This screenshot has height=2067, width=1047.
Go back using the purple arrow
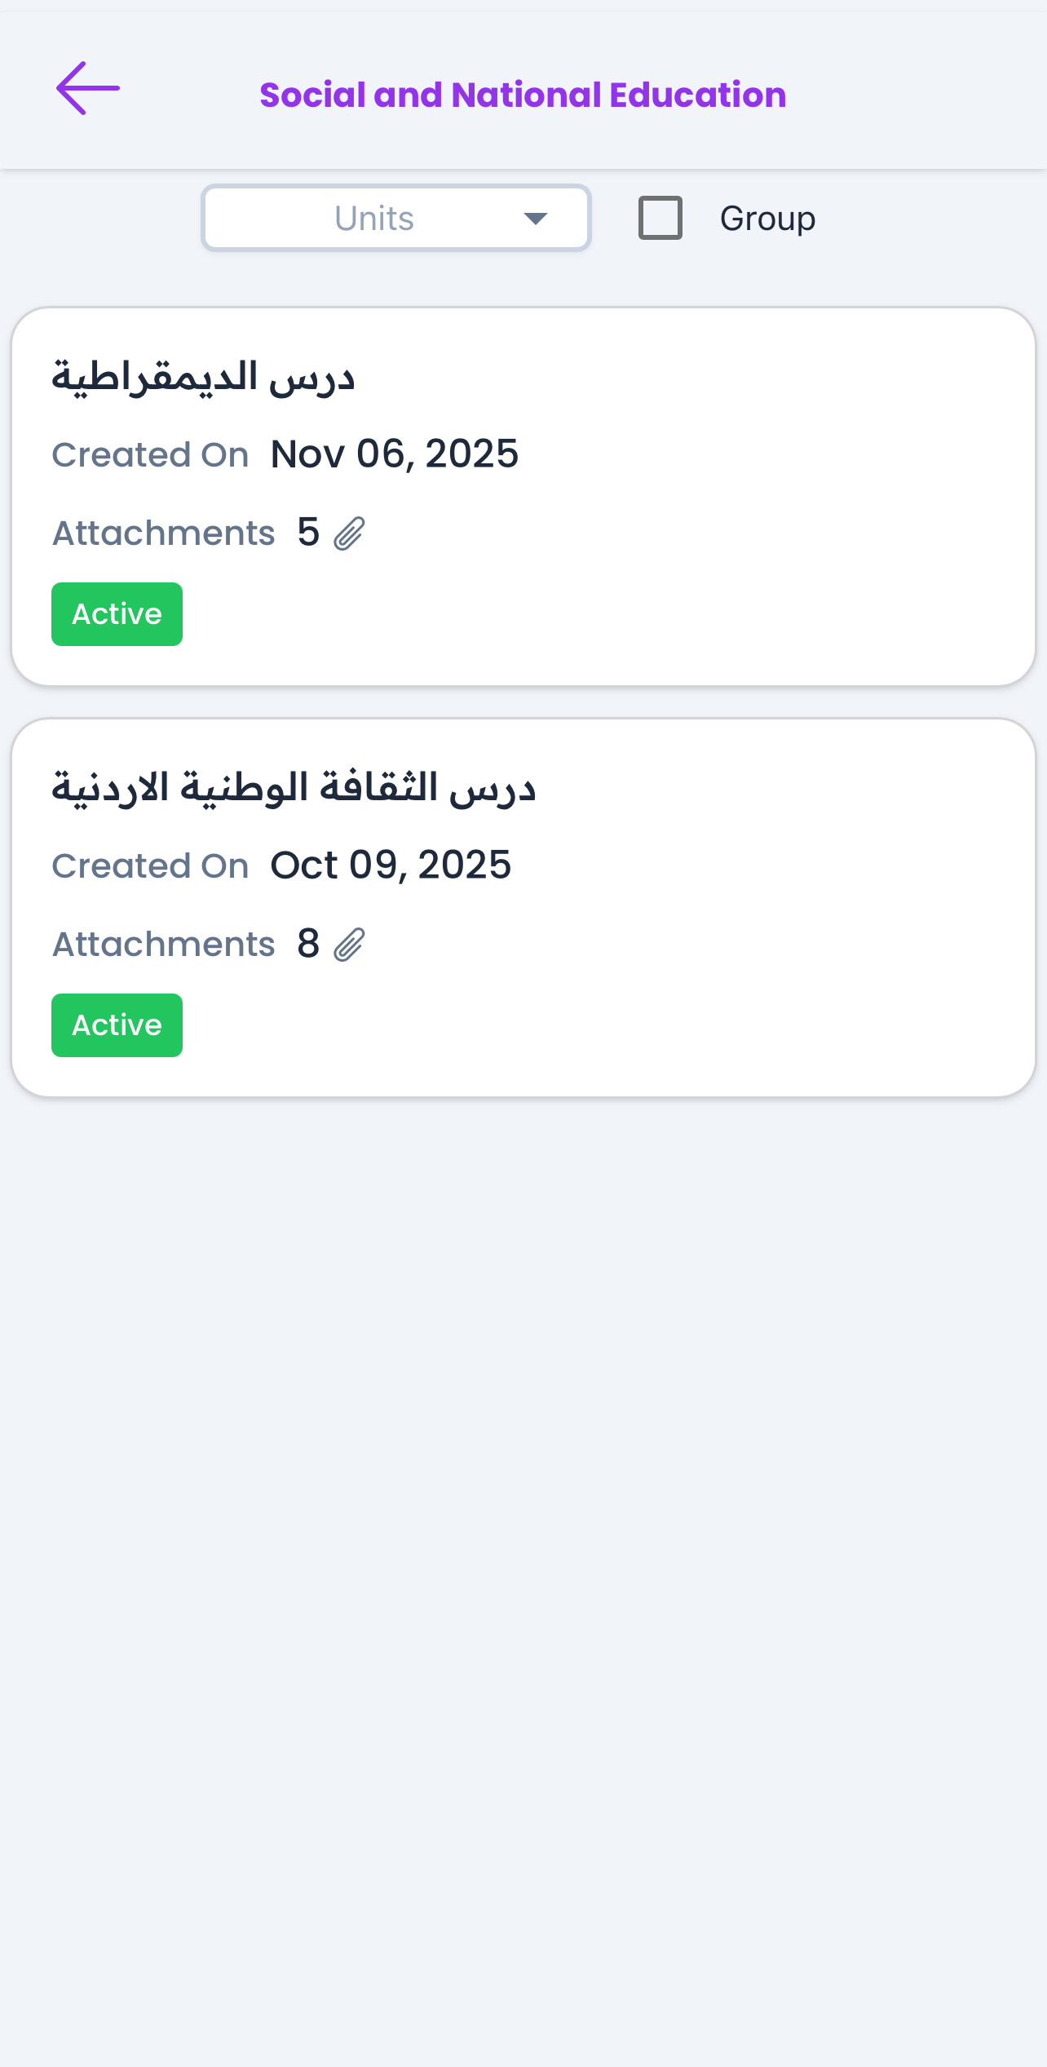click(x=87, y=89)
